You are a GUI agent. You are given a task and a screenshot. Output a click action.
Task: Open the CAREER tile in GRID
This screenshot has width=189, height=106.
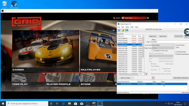(x=45, y=51)
